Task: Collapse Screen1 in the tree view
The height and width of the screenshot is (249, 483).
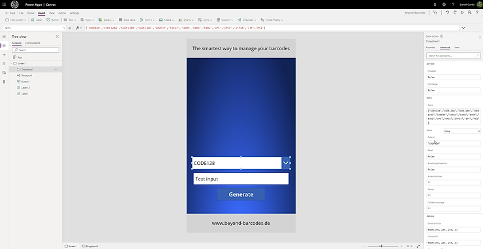Action: (x=11, y=63)
